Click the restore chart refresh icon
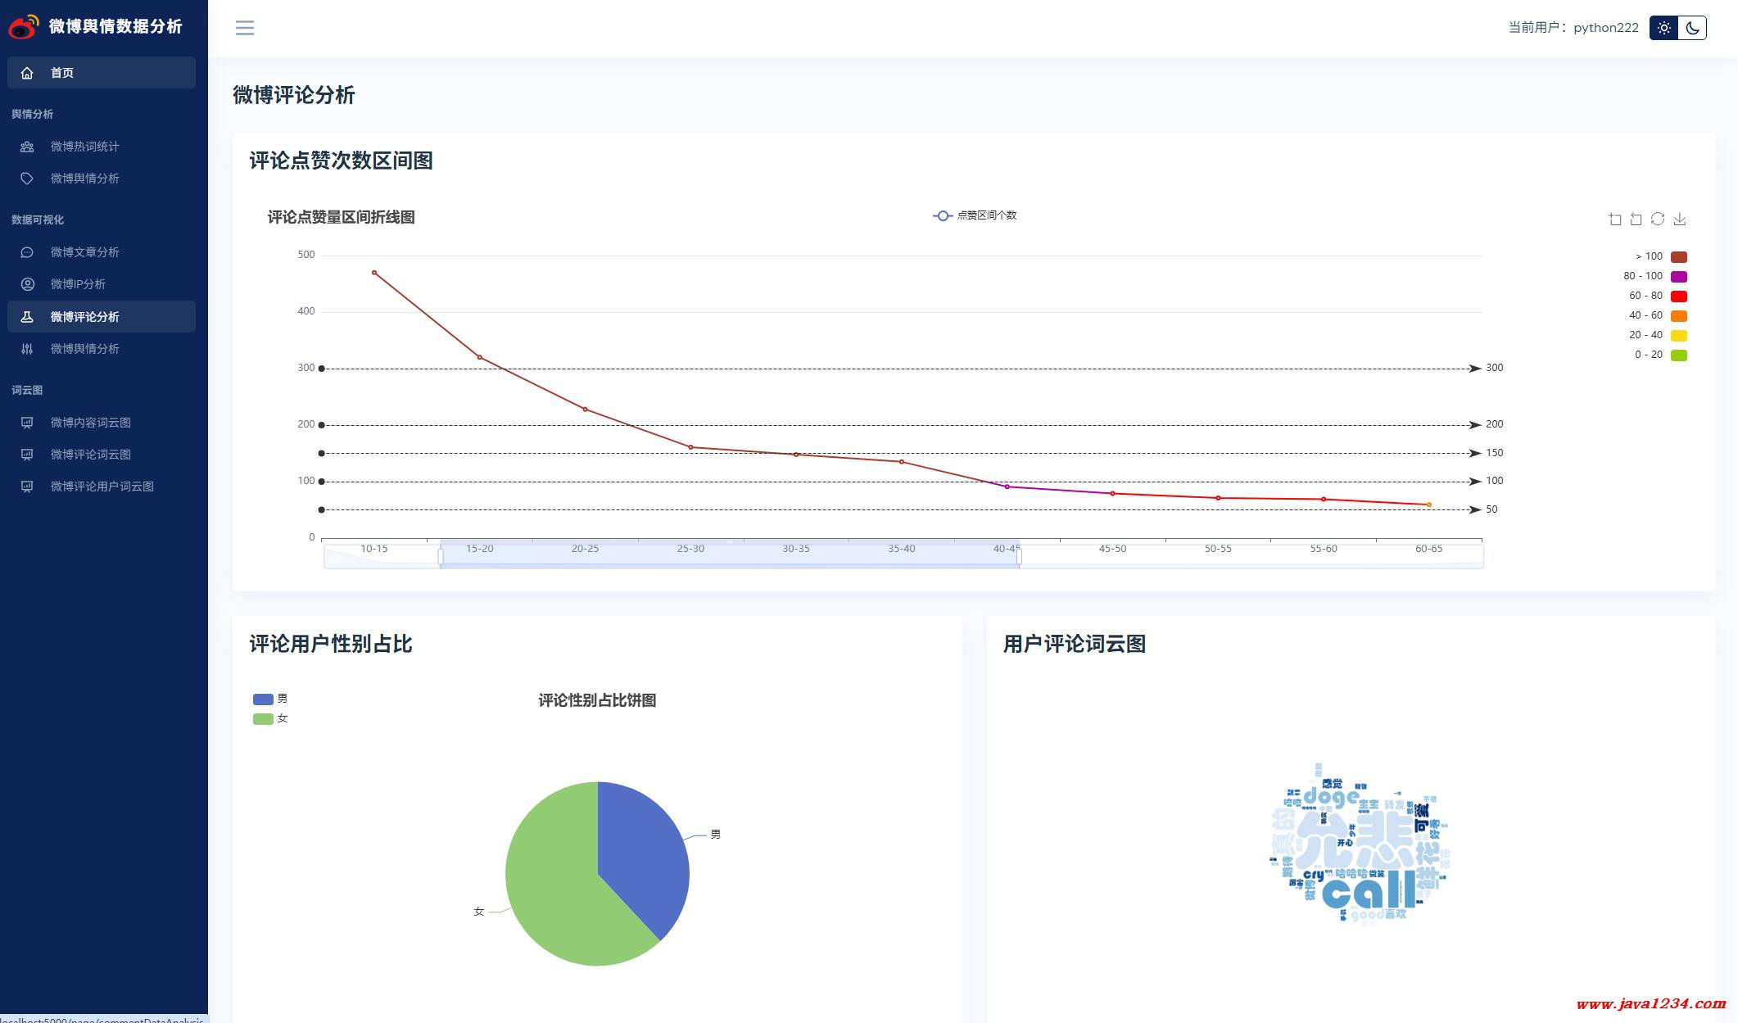 pos(1658,219)
